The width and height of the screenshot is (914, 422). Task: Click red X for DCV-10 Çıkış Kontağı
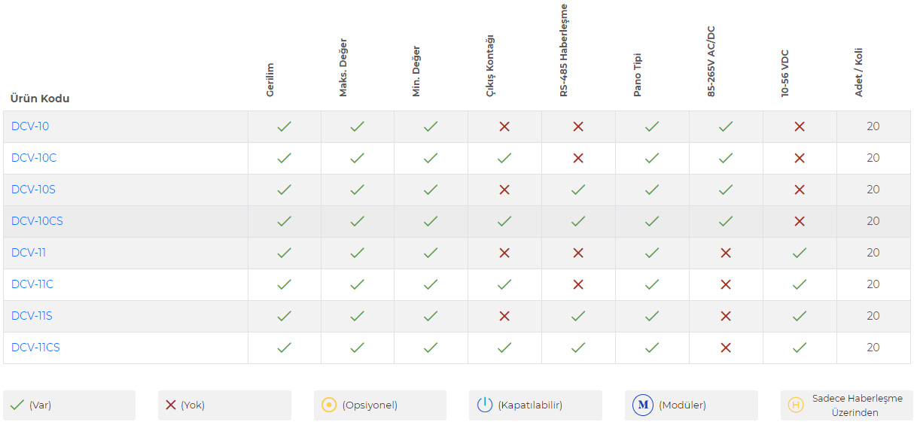pos(504,126)
